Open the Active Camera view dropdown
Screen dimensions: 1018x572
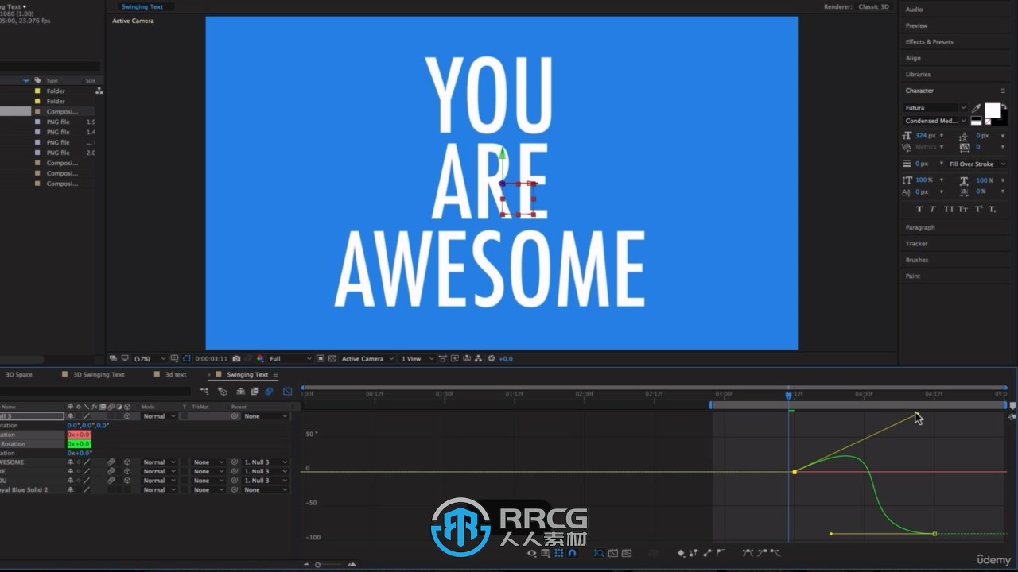click(x=367, y=359)
